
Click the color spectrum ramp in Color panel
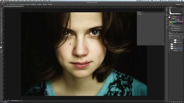click(x=176, y=22)
